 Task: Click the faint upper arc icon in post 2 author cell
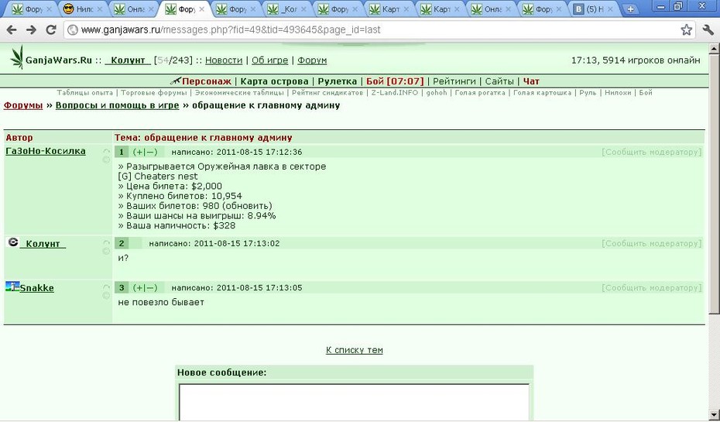tap(107, 242)
